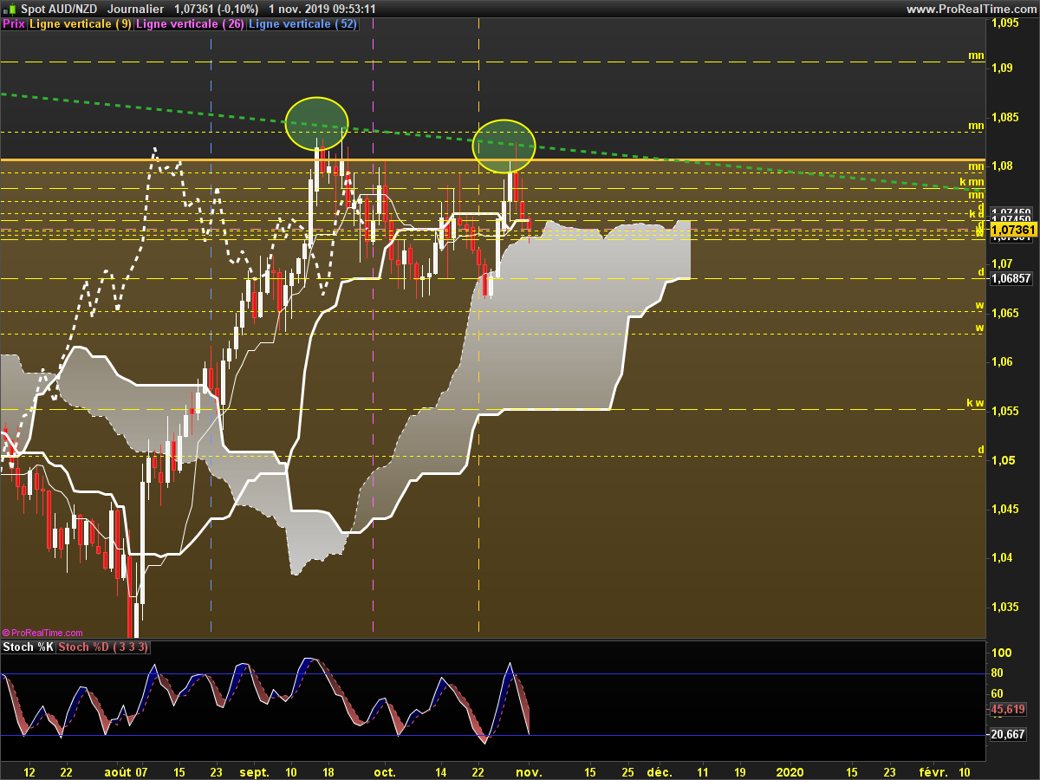Click the 1,085 price axis label
This screenshot has height=780, width=1040.
tap(1006, 116)
